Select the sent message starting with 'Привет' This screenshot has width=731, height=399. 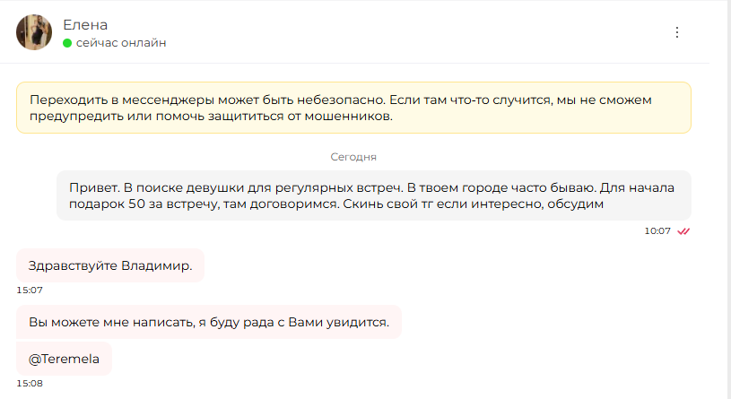point(374,195)
